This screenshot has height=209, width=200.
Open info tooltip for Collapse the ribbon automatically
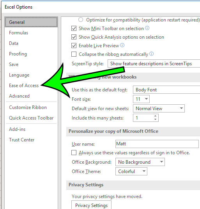[x=152, y=54]
